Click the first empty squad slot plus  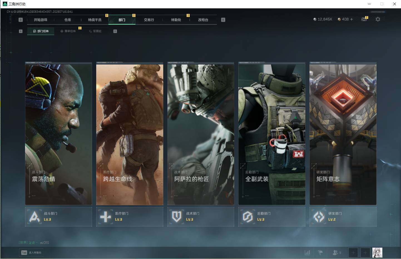click(353, 253)
